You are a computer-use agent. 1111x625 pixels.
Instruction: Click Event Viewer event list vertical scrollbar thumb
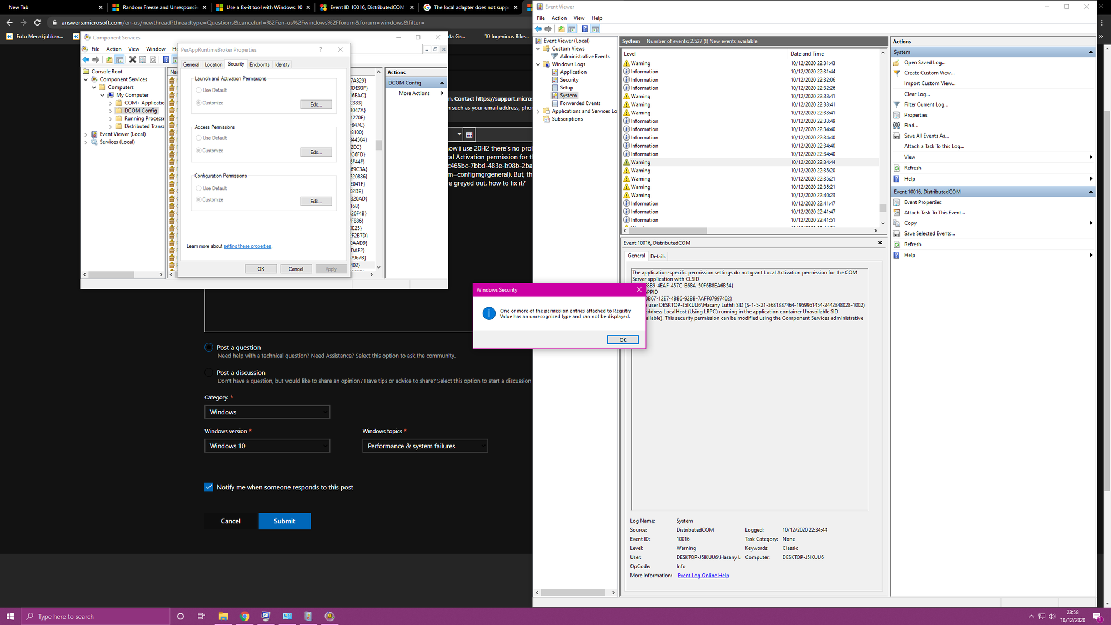pos(883,208)
